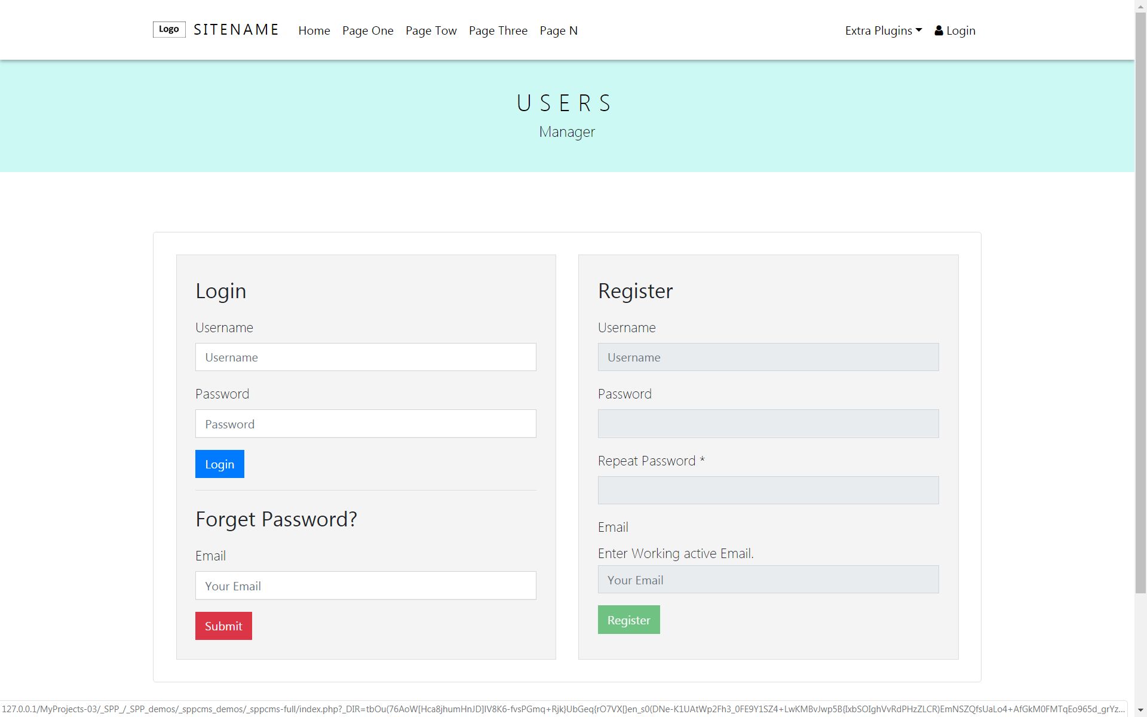
Task: Click the Repeat Password field
Action: pos(768,490)
